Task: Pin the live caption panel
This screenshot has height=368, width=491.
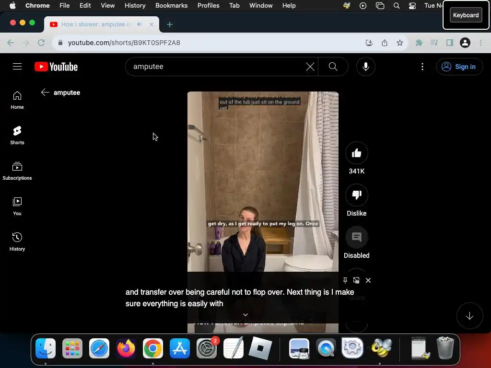Action: 345,280
